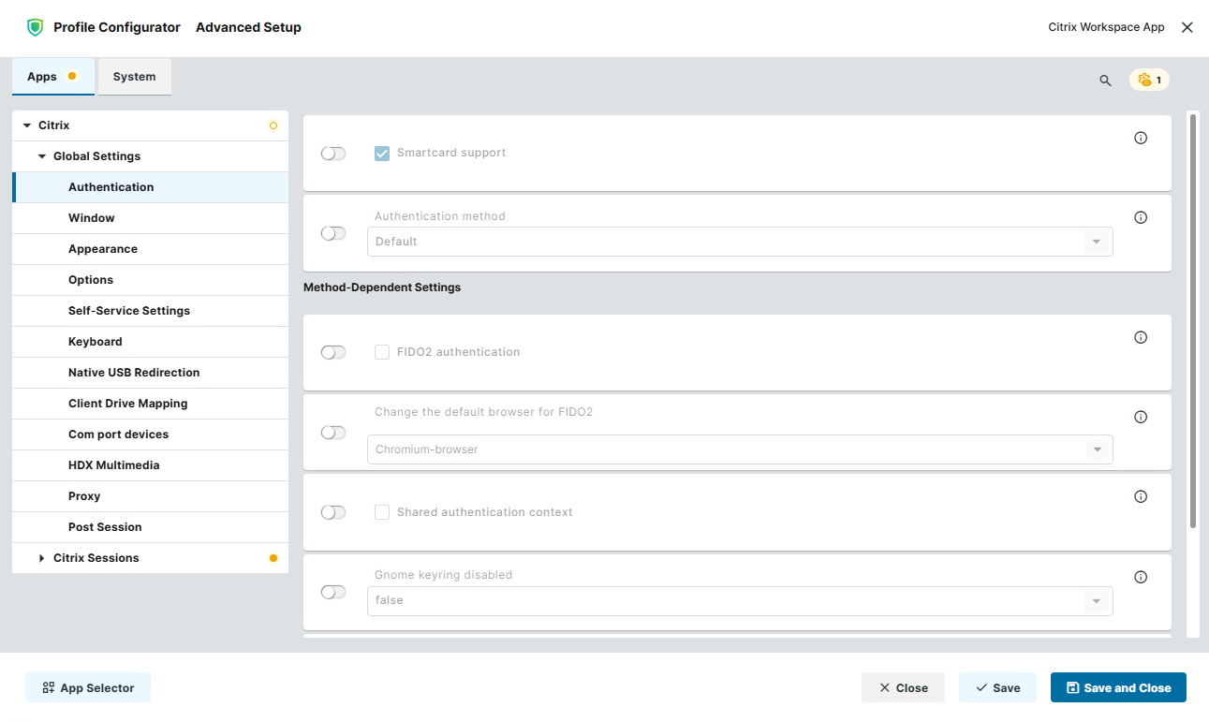This screenshot has width=1209, height=722.
Task: Open the Authentication method dropdown
Action: pos(740,242)
